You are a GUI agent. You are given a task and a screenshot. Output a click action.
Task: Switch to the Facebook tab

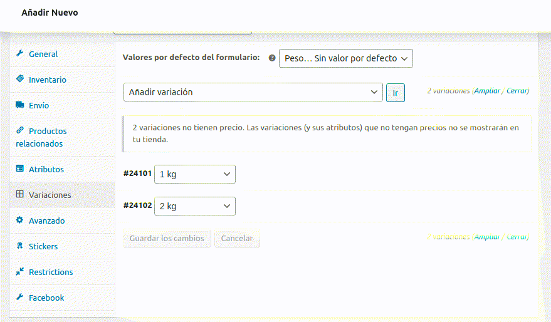click(x=46, y=298)
